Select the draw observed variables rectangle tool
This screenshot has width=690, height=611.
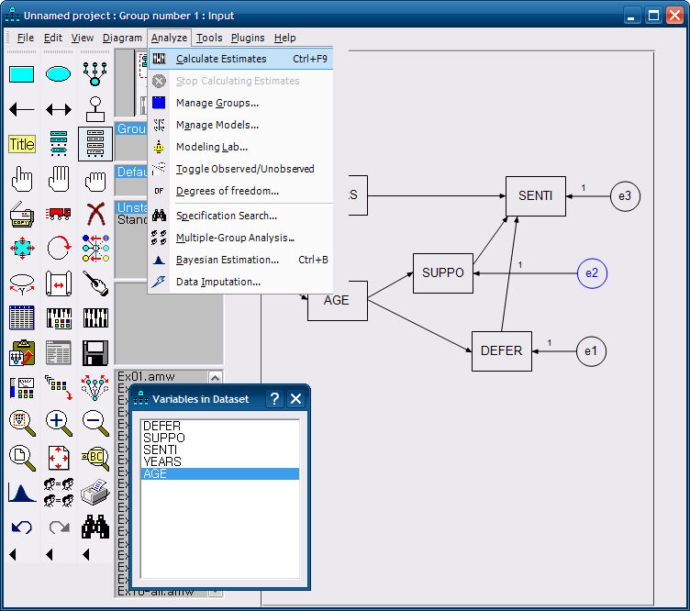22,74
